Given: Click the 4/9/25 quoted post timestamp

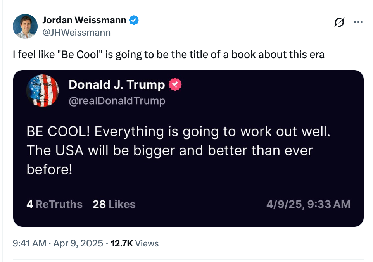Looking at the screenshot, I should (x=307, y=204).
